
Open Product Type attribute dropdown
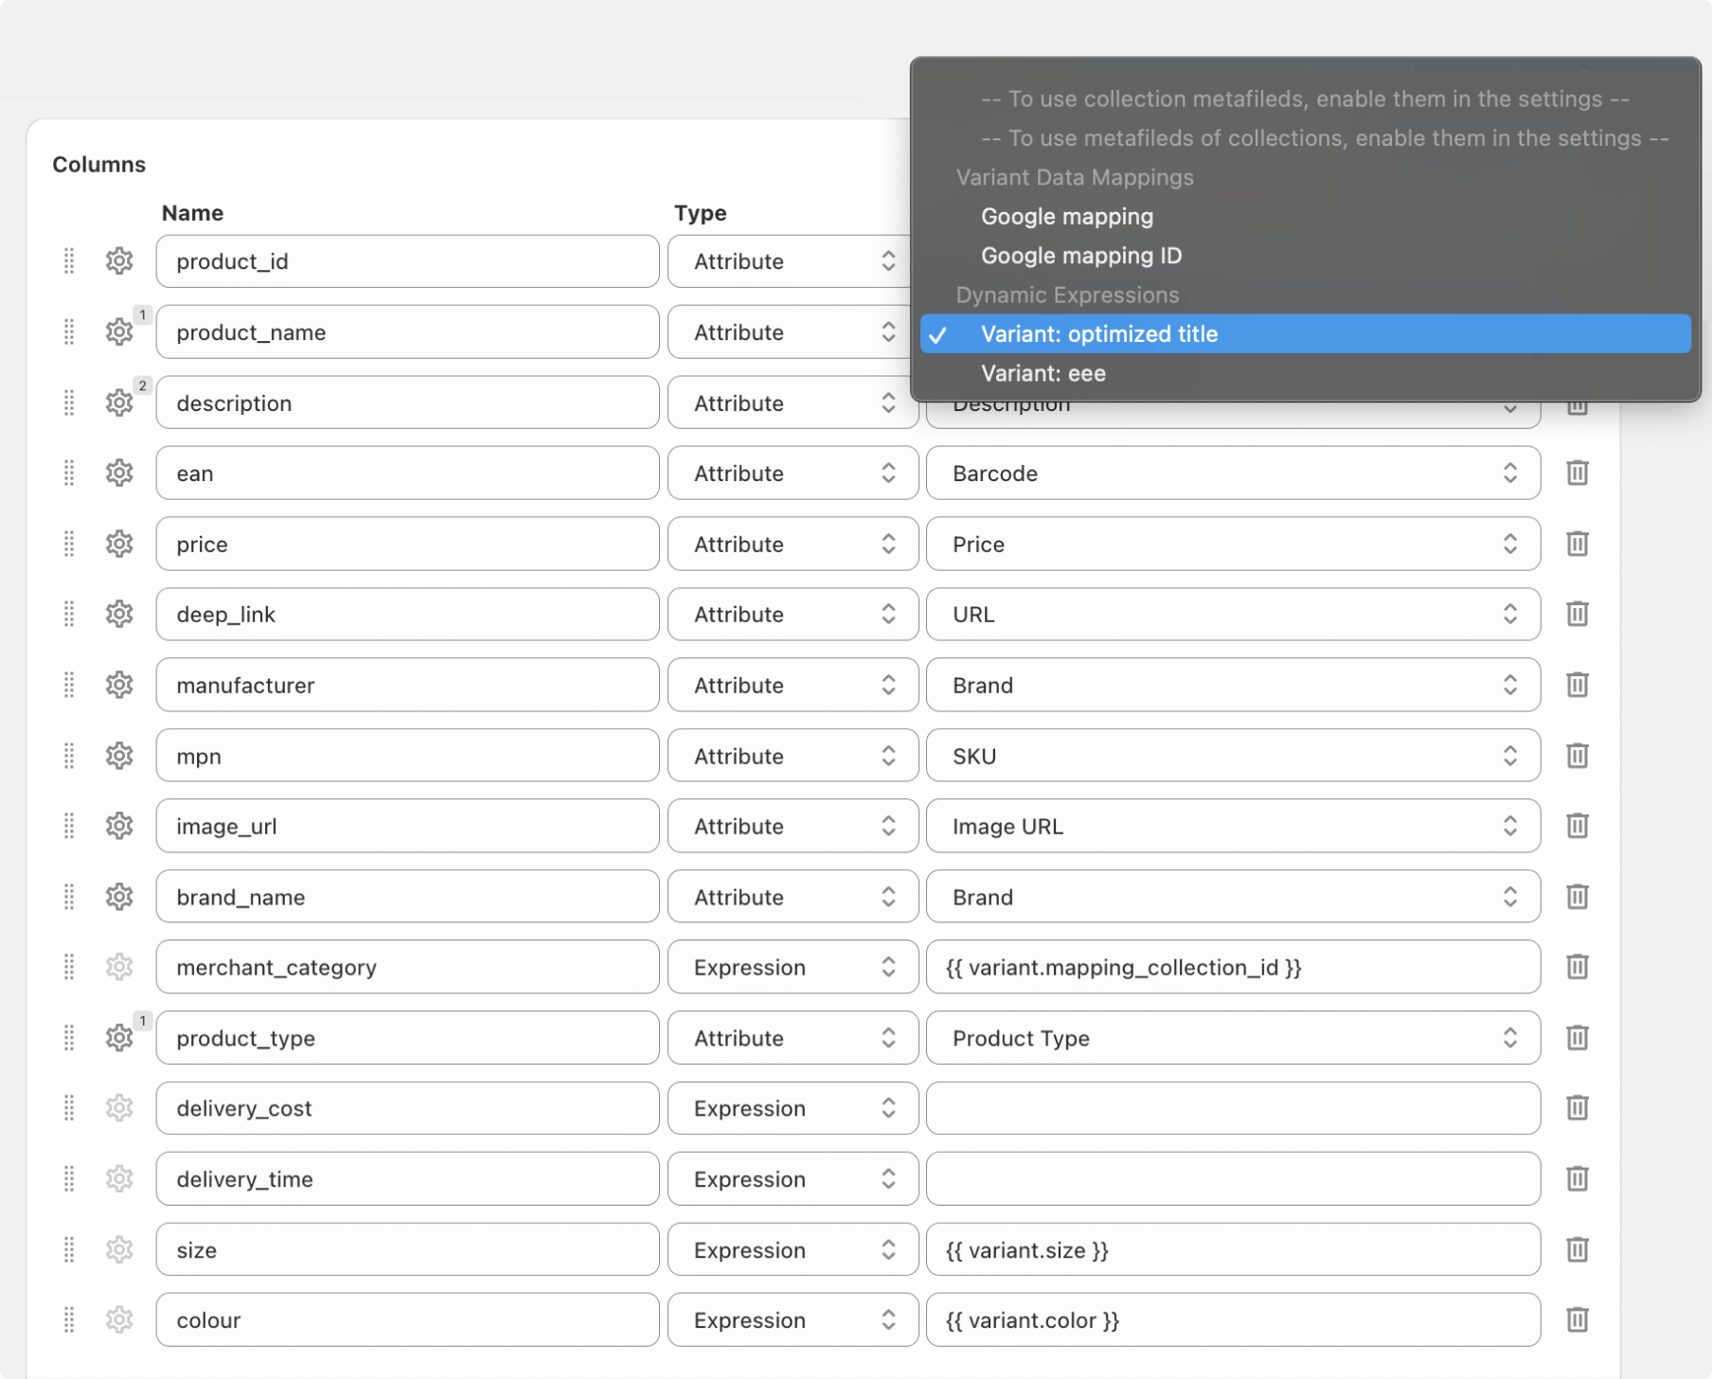[x=1233, y=1038]
